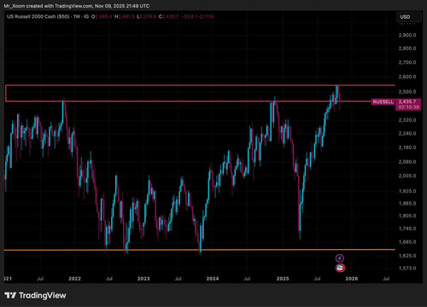Click the 1,865.0 price axis label

click(x=407, y=203)
